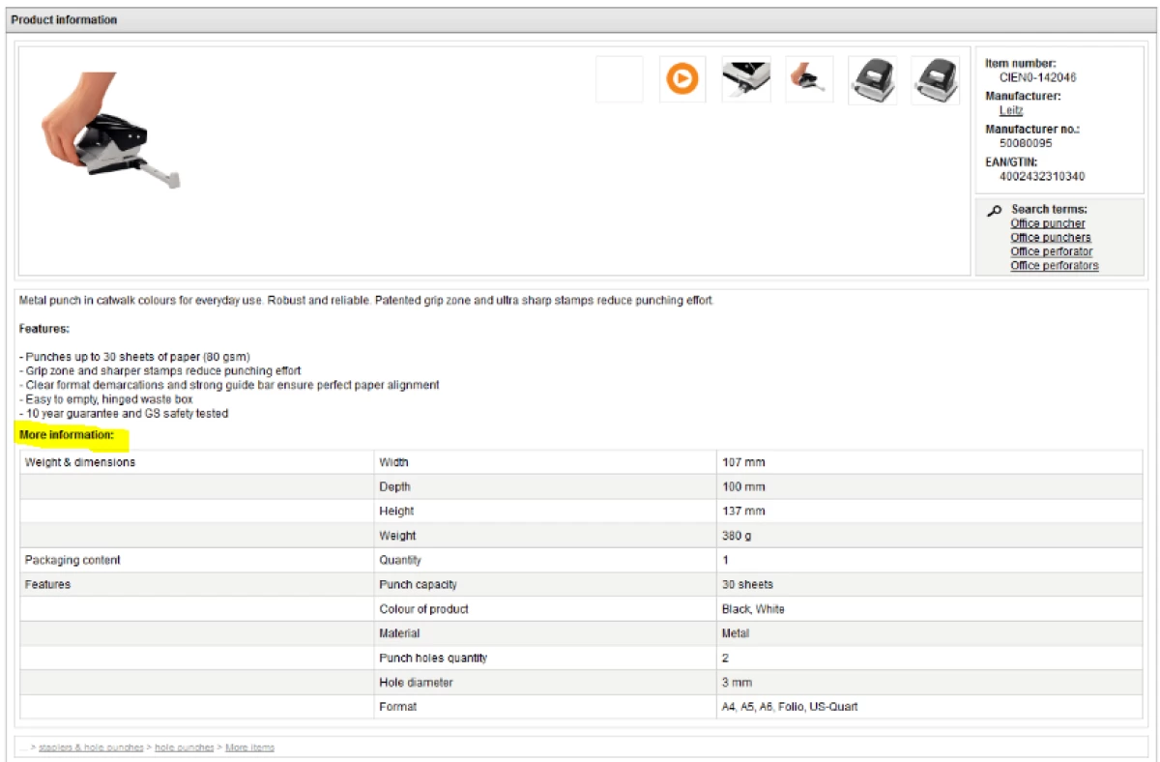Navigate to 'hole punches' breadcrumb category
This screenshot has height=762, width=1160.
pos(184,747)
